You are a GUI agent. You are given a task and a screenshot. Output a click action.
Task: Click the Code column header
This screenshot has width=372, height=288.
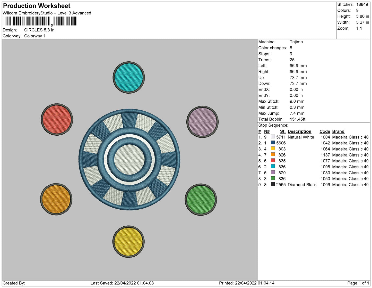[325, 131]
